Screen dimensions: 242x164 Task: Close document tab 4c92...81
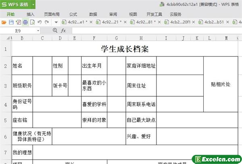tap(159, 22)
